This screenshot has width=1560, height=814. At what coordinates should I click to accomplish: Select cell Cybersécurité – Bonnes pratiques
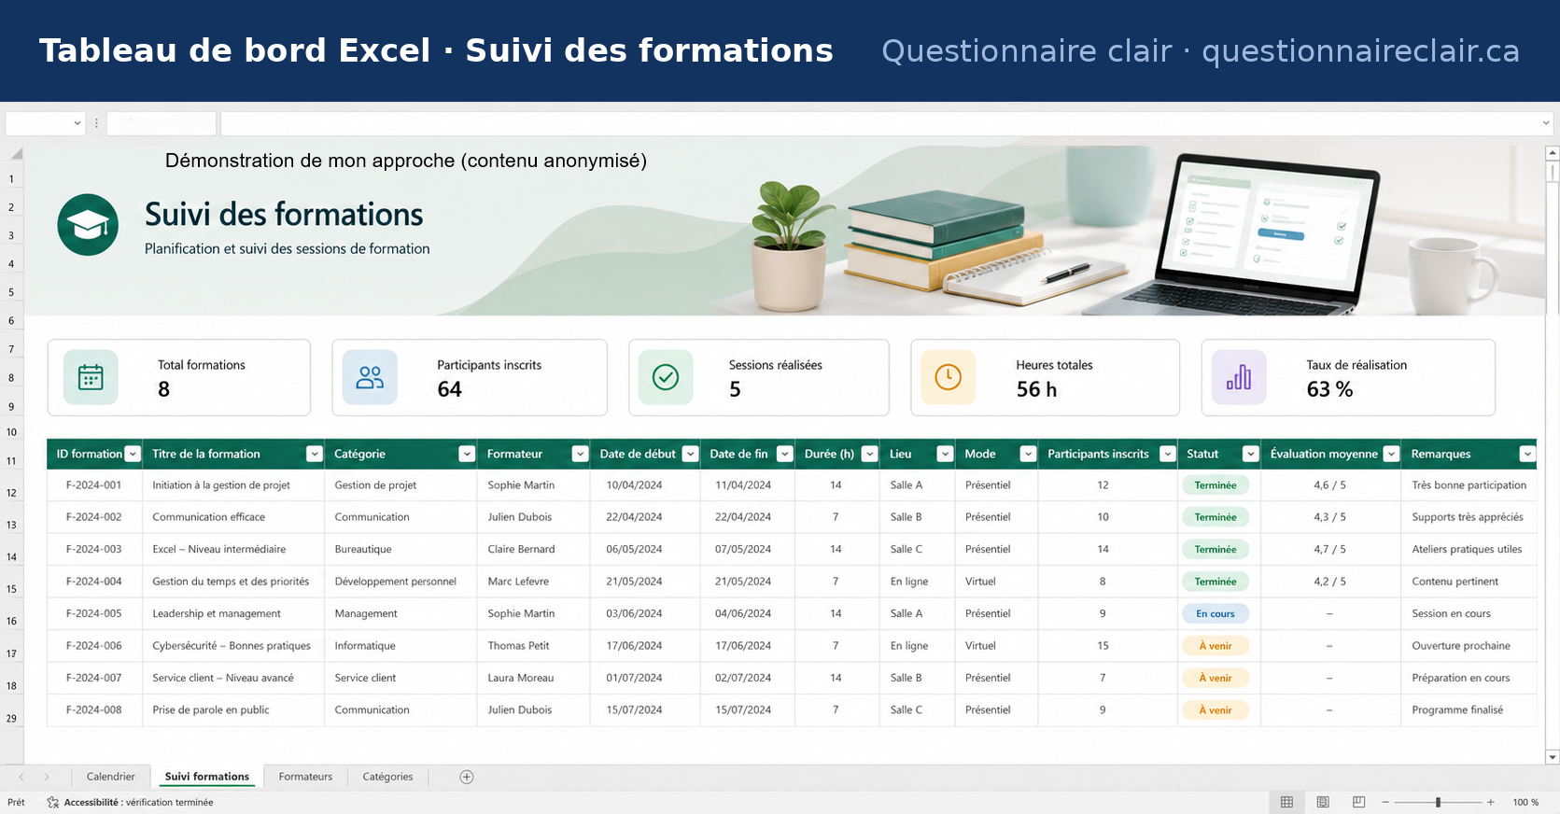(233, 646)
